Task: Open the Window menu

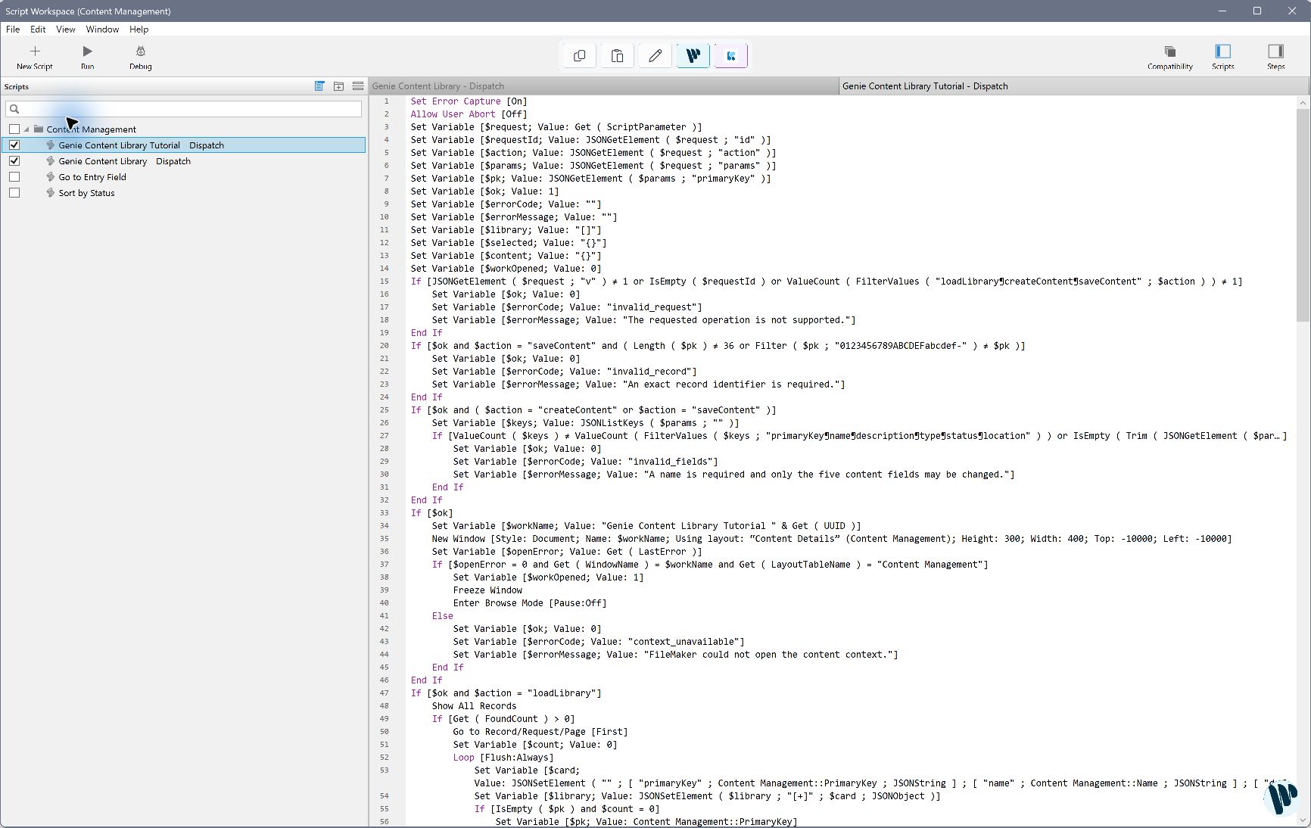Action: (x=102, y=30)
